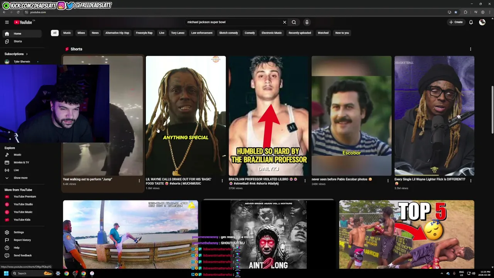The image size is (494, 278).
Task: Select the Watched filter chip
Action: pos(323,33)
